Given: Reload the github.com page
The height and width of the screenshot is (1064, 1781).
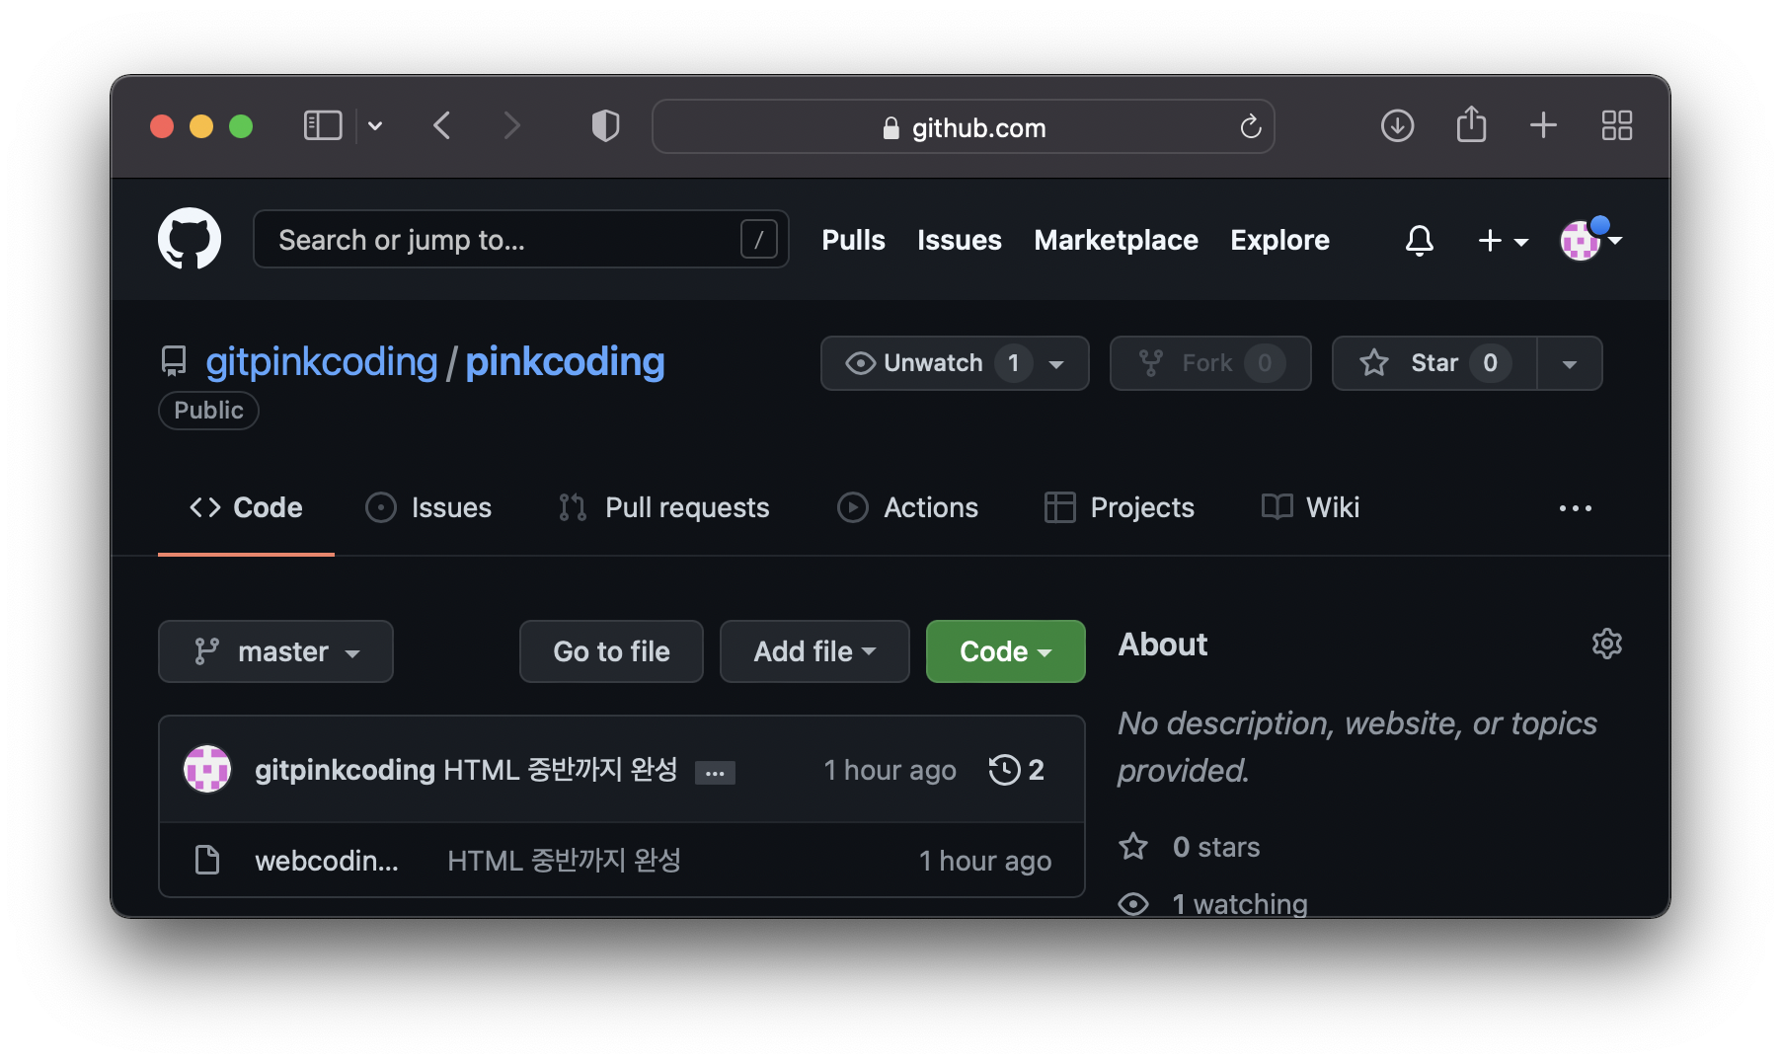Looking at the screenshot, I should [x=1250, y=127].
